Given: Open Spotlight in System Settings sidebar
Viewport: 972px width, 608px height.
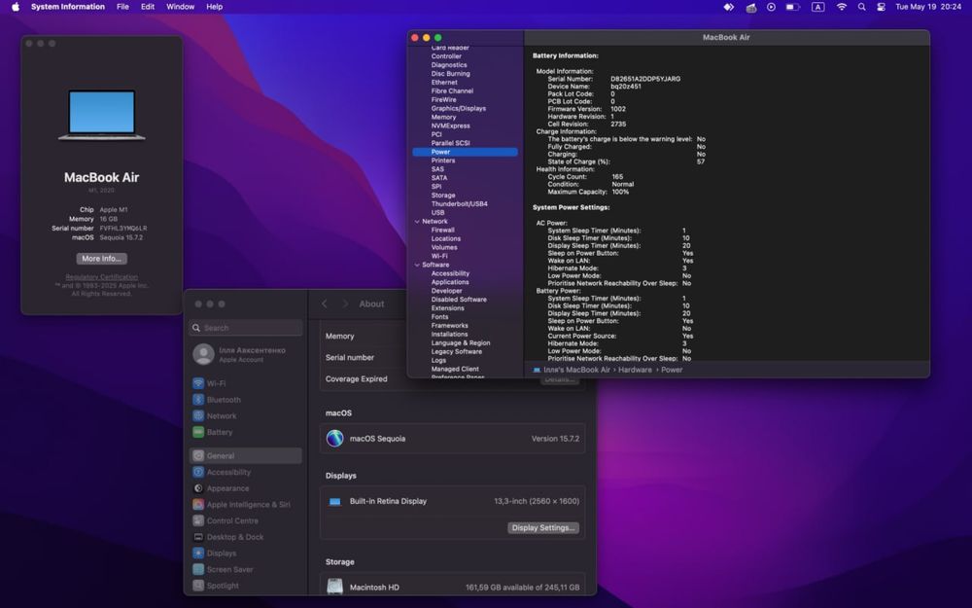Looking at the screenshot, I should 246,585.
